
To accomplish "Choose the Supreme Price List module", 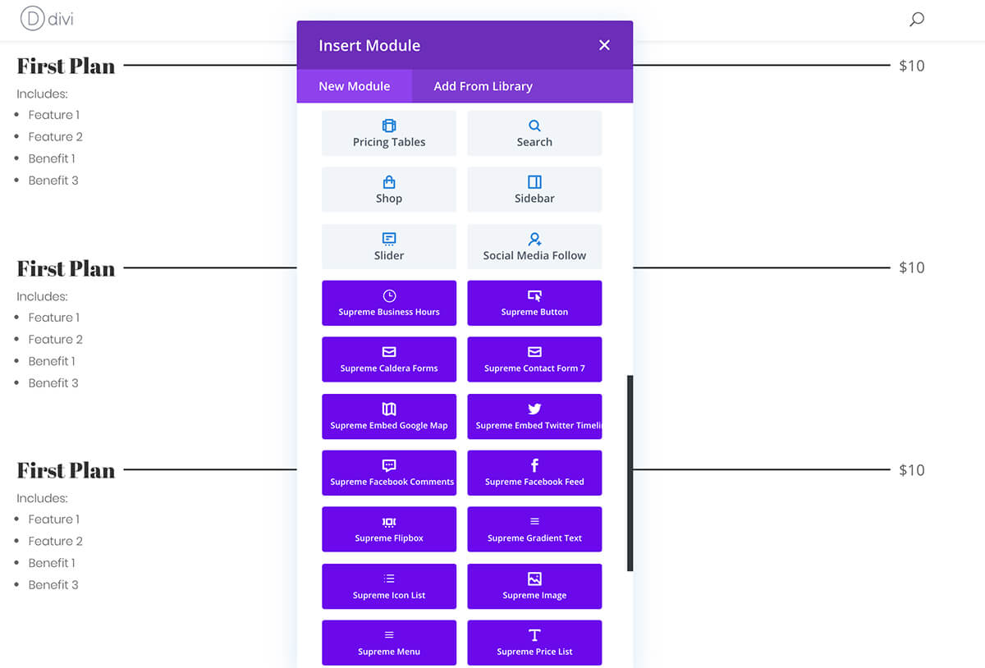I will coord(534,643).
